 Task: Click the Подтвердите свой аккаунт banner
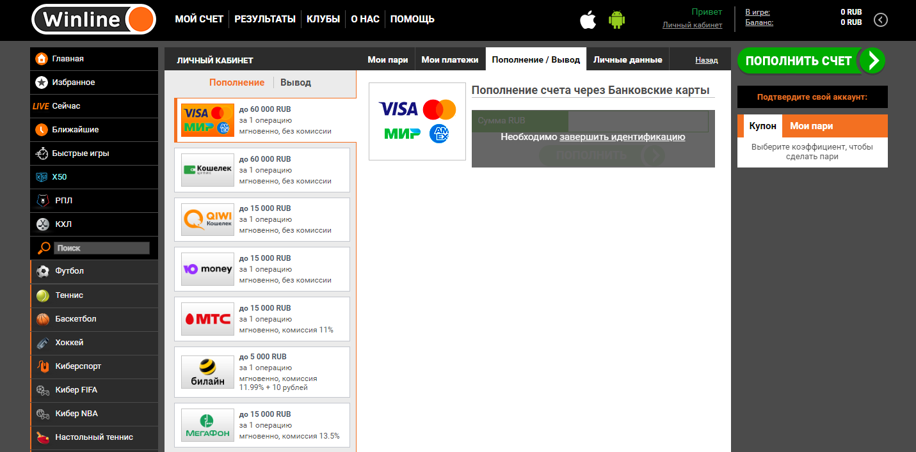coord(812,97)
